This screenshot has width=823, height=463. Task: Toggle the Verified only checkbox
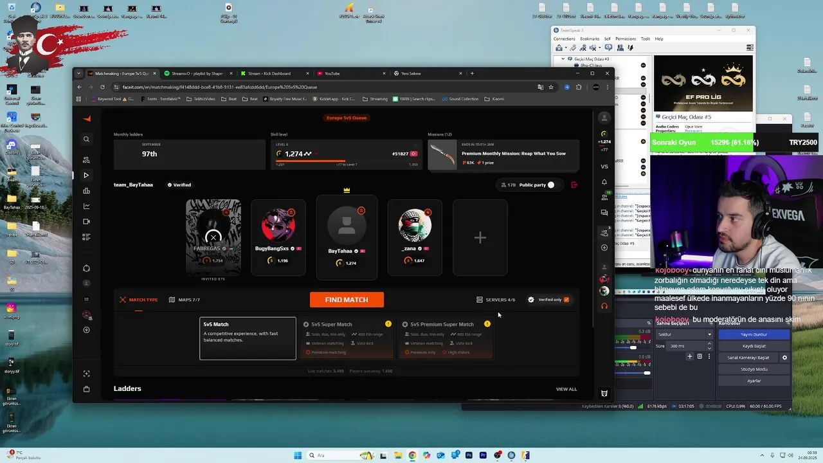coord(566,300)
